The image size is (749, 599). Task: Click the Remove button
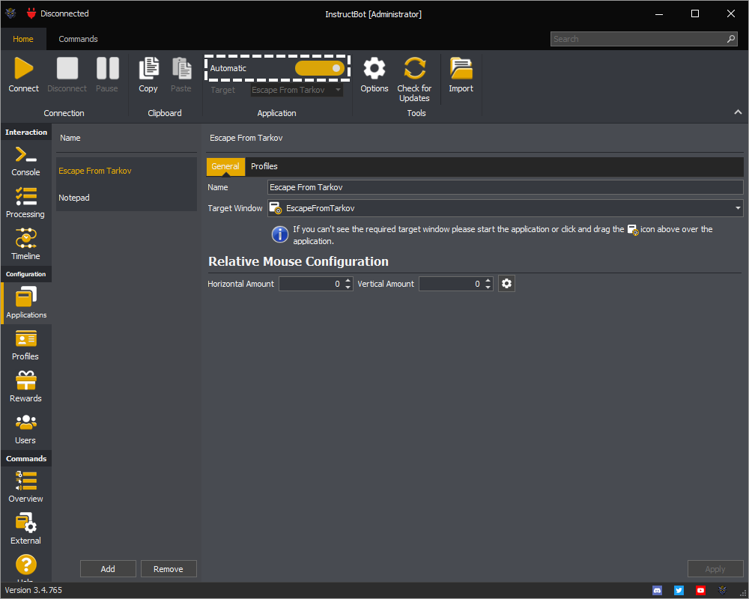point(168,569)
